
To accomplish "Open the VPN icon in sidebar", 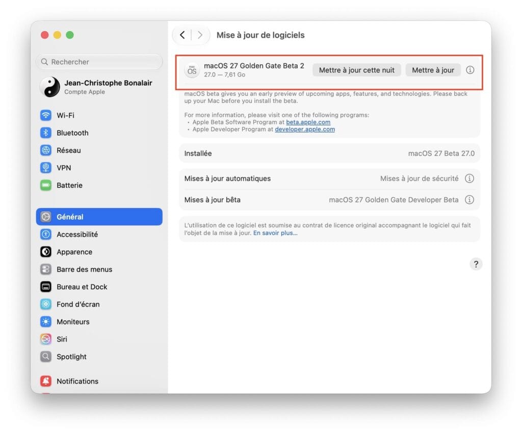I will (x=45, y=168).
